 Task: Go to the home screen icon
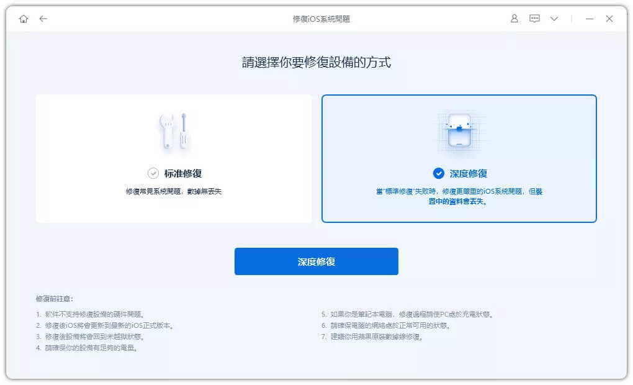24,19
